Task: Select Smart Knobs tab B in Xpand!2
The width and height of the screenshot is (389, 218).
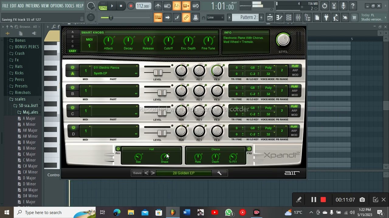Action: point(72,37)
